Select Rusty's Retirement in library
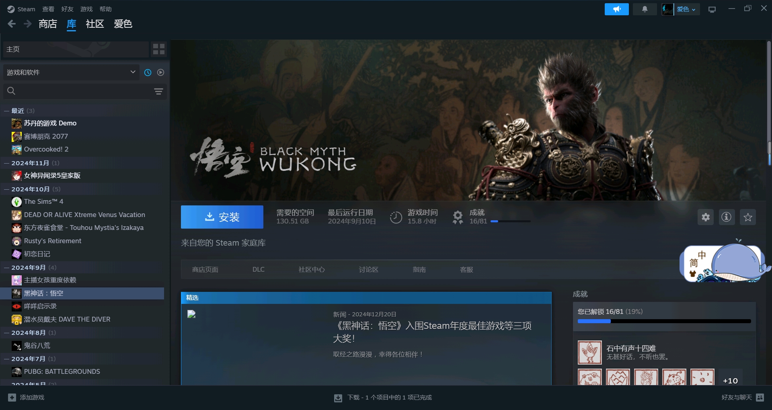 point(82,241)
